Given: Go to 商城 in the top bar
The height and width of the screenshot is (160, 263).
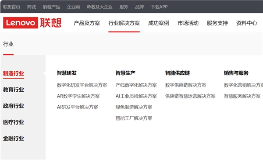Looking at the screenshot, I should click(32, 7).
